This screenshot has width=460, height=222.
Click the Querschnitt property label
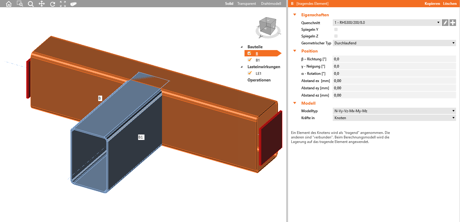click(x=311, y=23)
